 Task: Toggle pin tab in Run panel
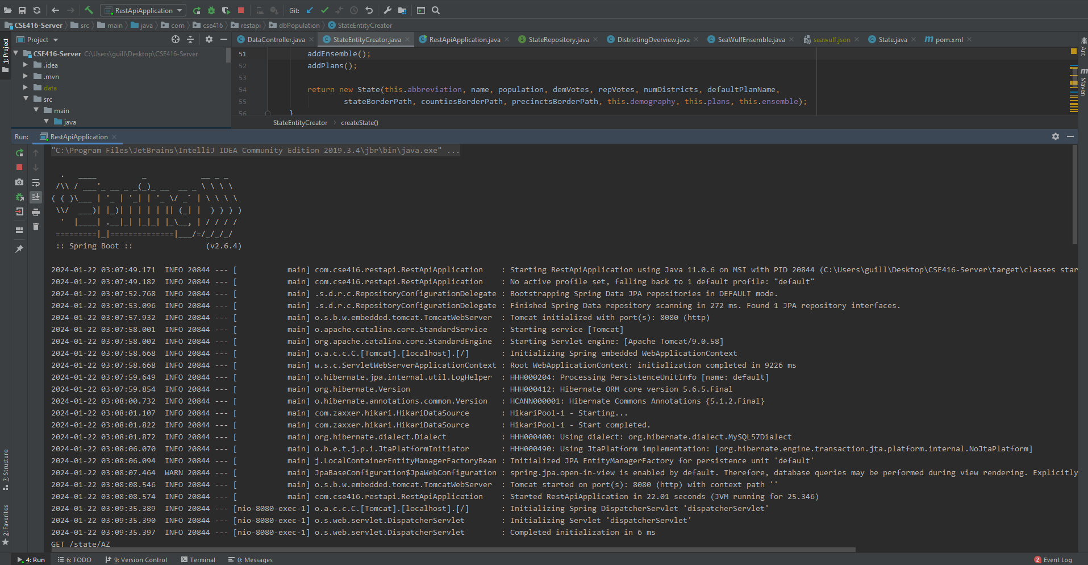(19, 249)
